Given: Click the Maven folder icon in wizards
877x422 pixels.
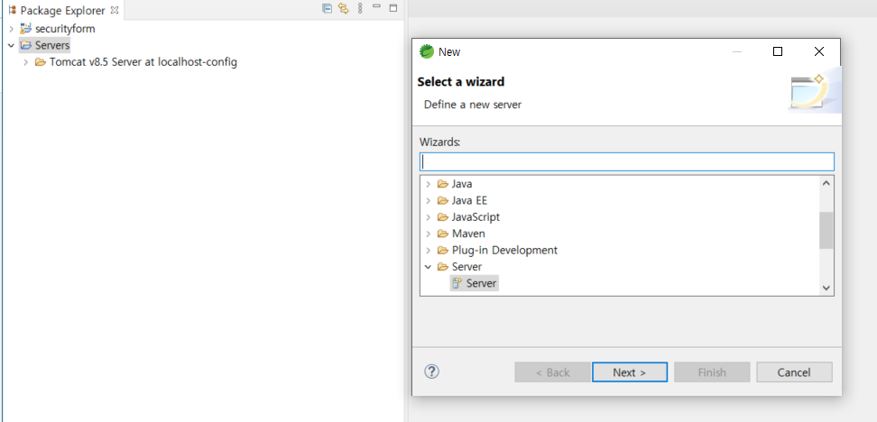Looking at the screenshot, I should pyautogui.click(x=443, y=234).
